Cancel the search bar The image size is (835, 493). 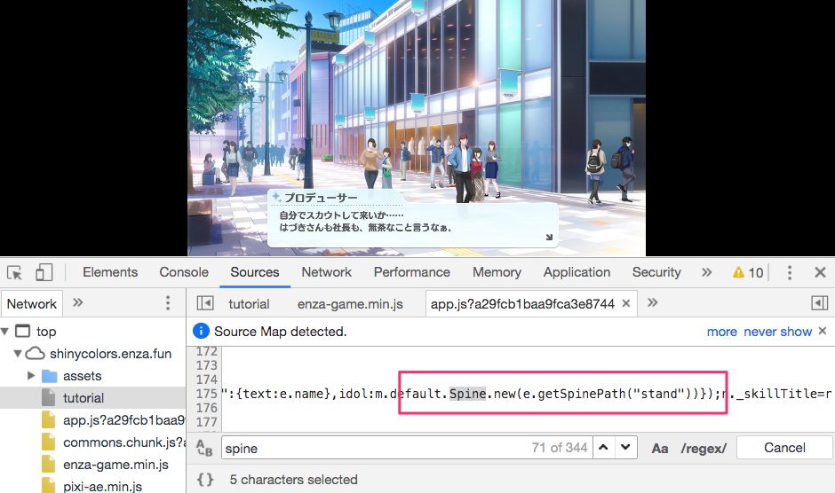tap(784, 448)
